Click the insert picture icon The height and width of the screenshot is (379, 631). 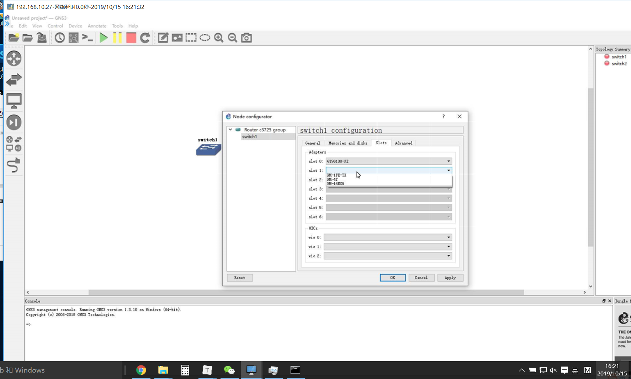177,38
